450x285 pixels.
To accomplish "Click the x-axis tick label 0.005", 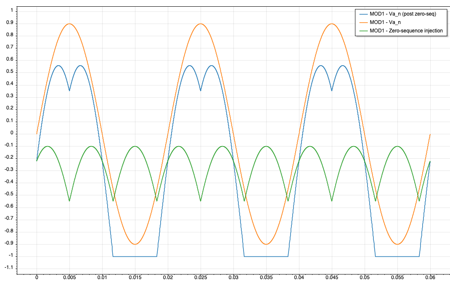I will point(69,278).
